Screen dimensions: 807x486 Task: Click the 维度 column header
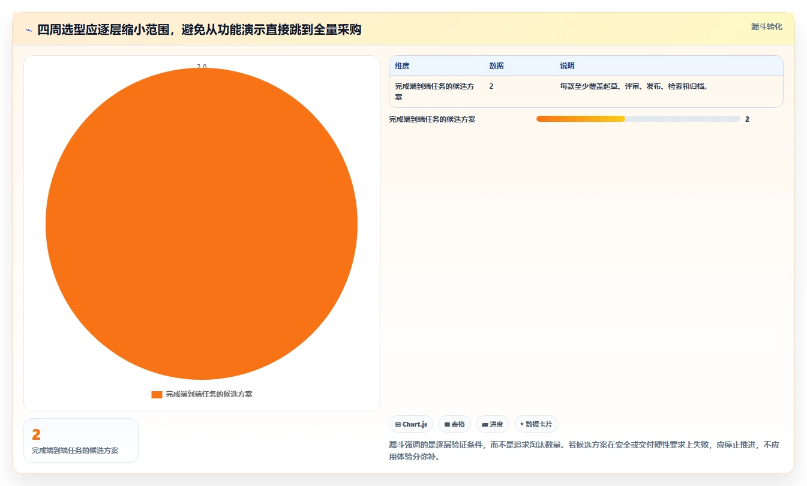pyautogui.click(x=402, y=66)
